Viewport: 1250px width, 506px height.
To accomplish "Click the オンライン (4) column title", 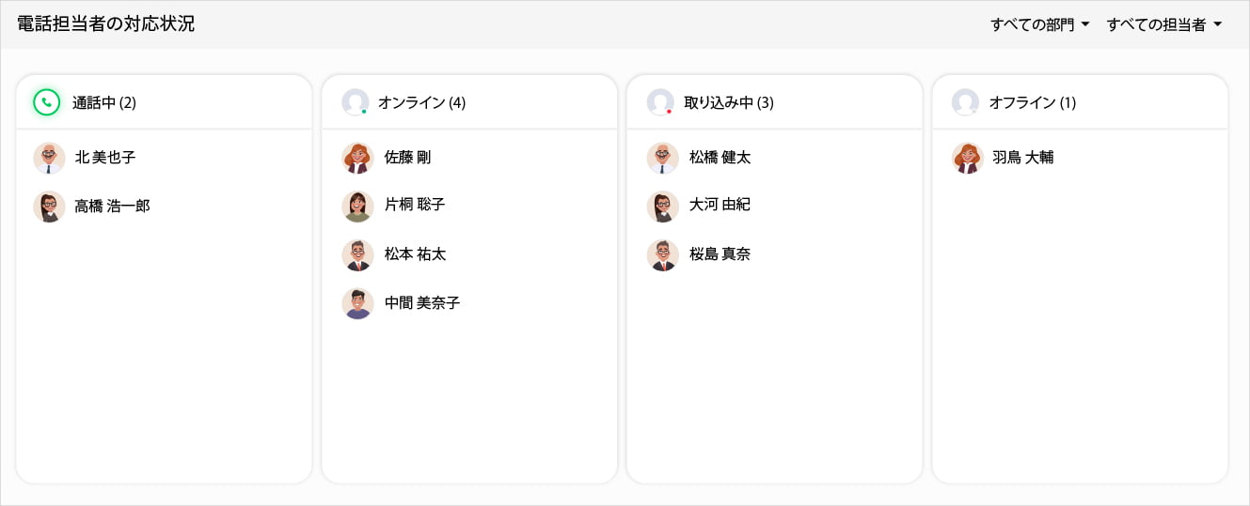I will point(421,102).
